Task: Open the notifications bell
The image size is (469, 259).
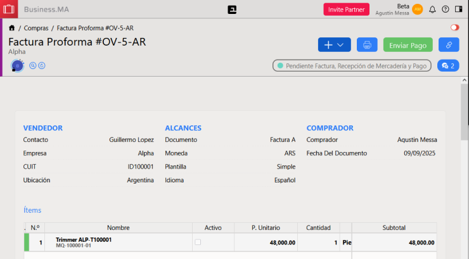Action: coord(432,9)
